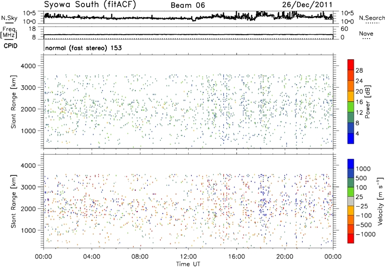The image size is (385, 267).
Task: Click the date "26/Dec/2011"
Action: click(308, 5)
